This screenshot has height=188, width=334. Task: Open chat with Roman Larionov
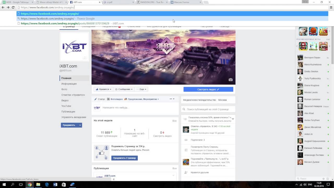point(313,99)
